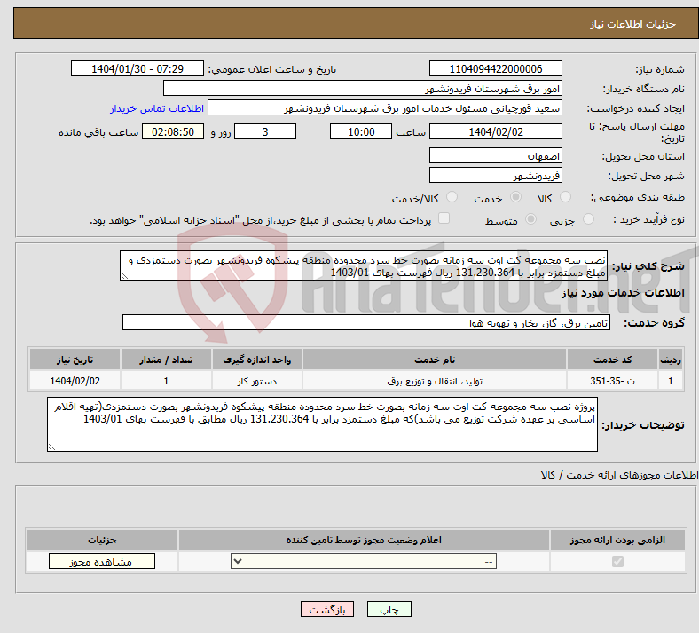Click the کد خدمت column header

click(x=613, y=360)
